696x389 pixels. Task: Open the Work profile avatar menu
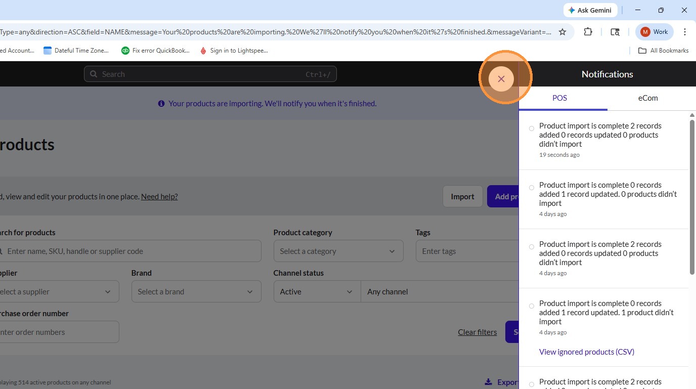click(655, 32)
